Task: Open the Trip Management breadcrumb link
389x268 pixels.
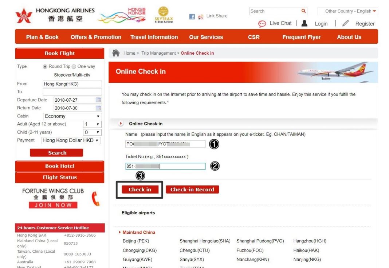Action: pyautogui.click(x=158, y=53)
